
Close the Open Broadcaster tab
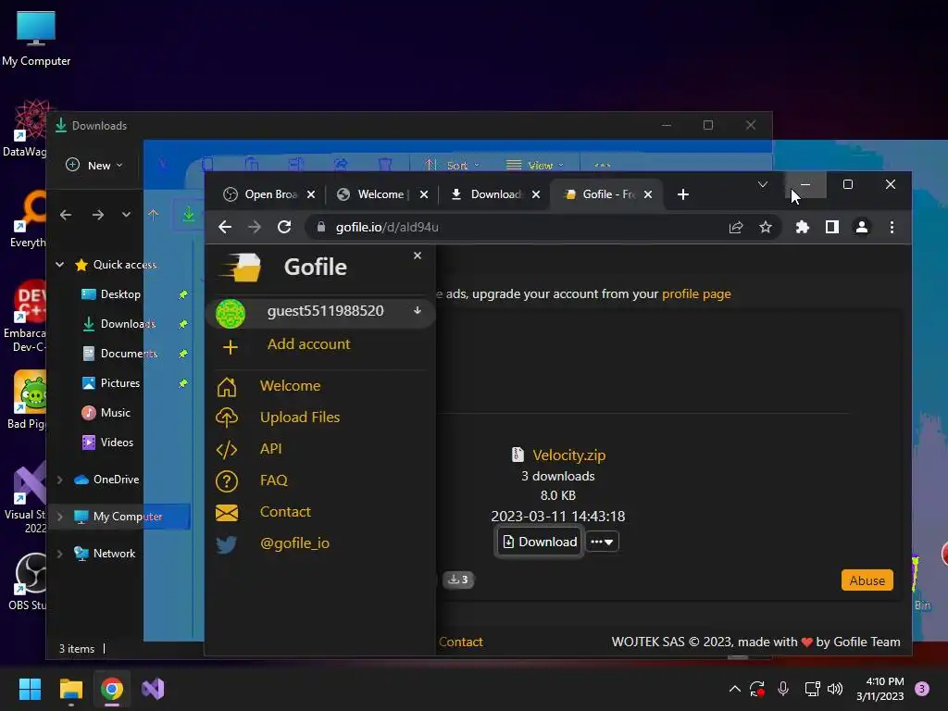click(x=311, y=194)
